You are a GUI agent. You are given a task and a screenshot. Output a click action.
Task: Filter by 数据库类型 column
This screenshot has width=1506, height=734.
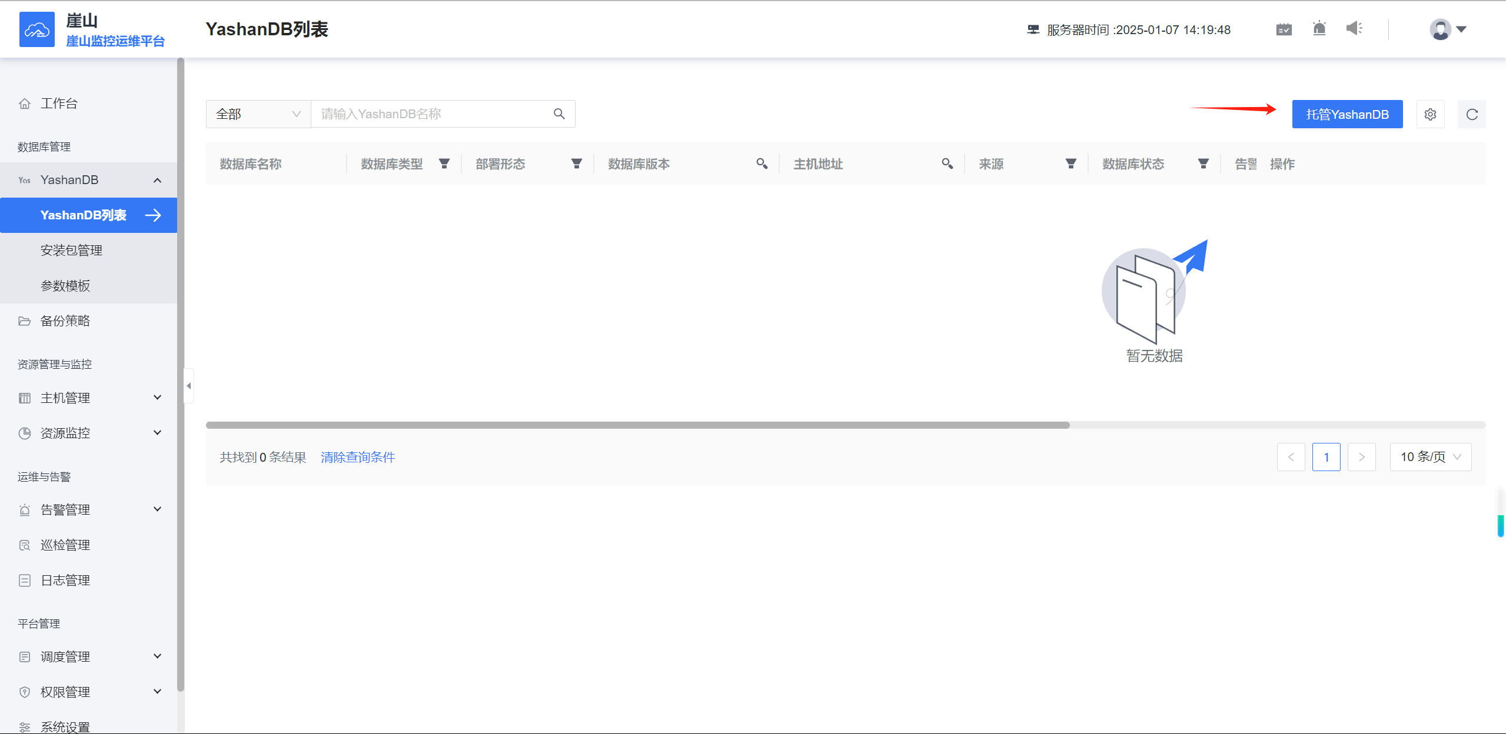[x=444, y=164]
